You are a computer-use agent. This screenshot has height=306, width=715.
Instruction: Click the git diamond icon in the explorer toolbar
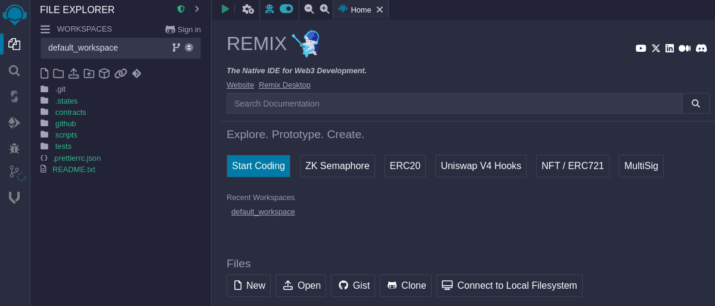point(137,73)
